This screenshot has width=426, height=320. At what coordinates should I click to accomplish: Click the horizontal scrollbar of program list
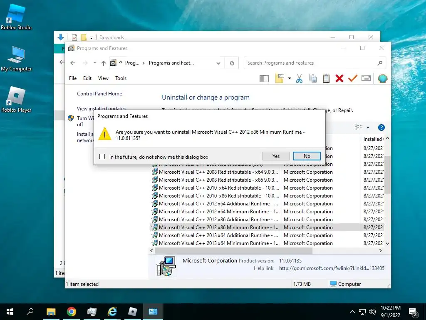[x=234, y=250]
